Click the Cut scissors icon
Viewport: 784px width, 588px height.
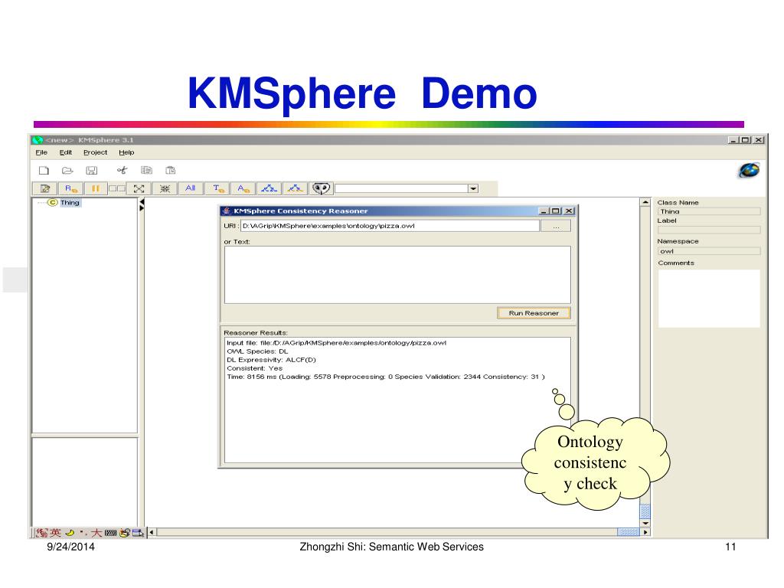(x=122, y=171)
